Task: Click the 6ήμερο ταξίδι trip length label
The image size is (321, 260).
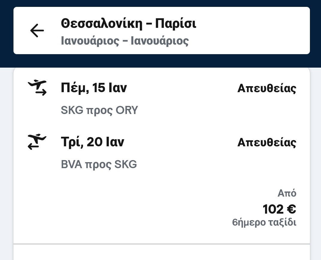Action: click(264, 223)
